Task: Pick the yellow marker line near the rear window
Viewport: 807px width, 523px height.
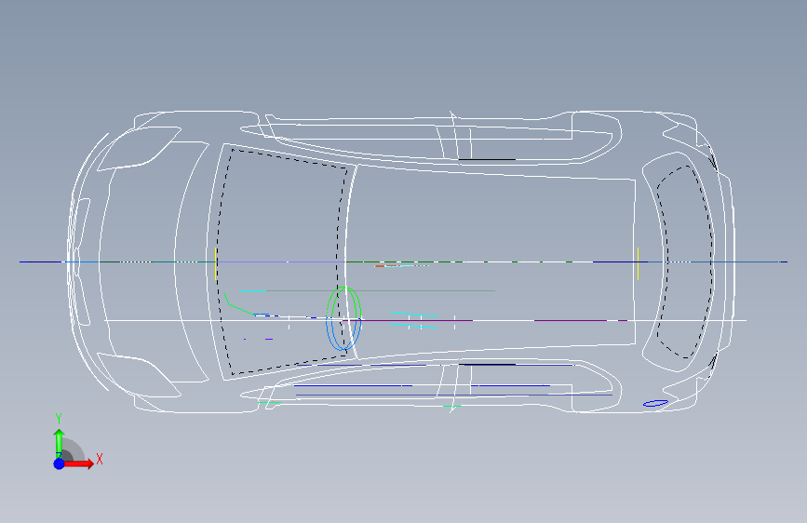Action: coord(638,263)
